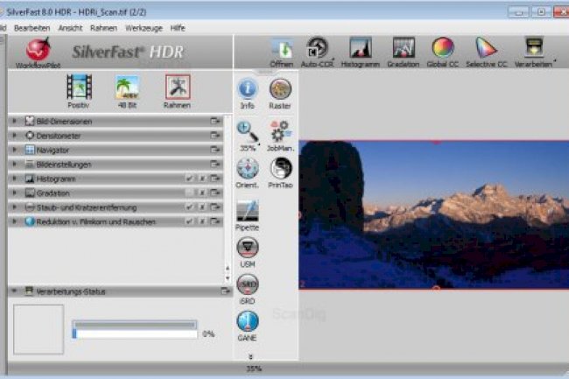The image size is (569, 379).
Task: Expand the Densitometer section
Action: (x=15, y=136)
